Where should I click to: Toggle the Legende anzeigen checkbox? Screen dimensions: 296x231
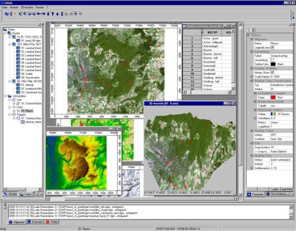(x=272, y=48)
